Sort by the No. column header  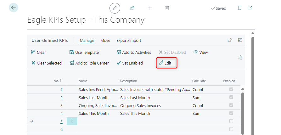point(58,81)
